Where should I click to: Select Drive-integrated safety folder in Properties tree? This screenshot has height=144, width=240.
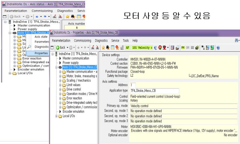(x=82, y=103)
